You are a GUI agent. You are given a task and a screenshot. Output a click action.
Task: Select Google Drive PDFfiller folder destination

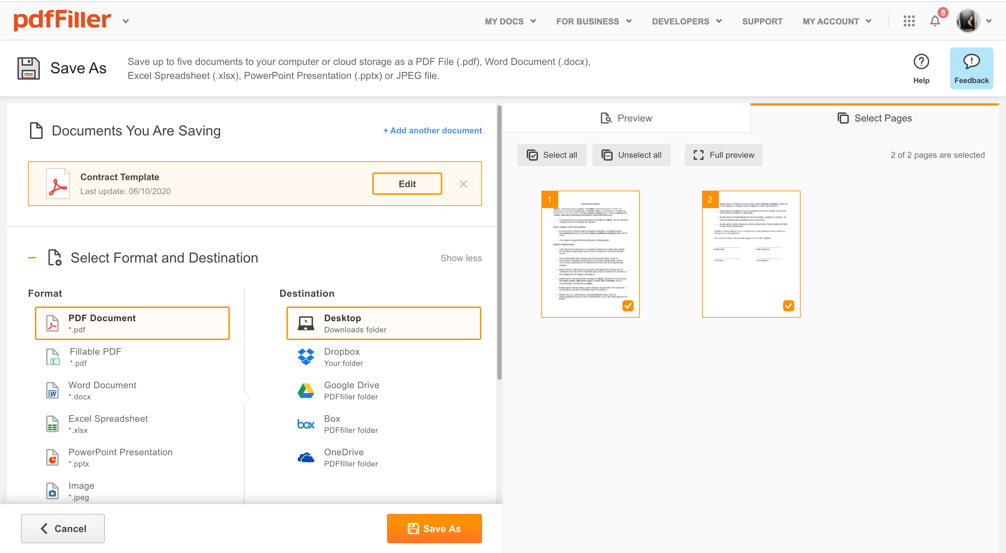384,390
